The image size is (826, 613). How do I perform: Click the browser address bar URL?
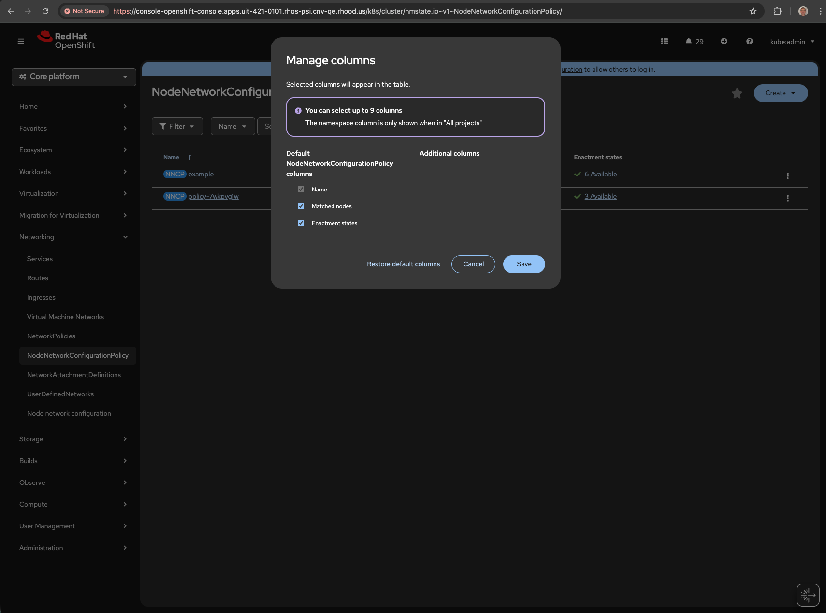tap(338, 11)
